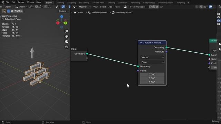Browse node groups dropdown icon

[126, 7]
